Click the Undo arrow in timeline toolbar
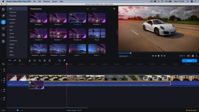Image resolution: width=199 pixels, height=112 pixels. (x=10, y=61)
